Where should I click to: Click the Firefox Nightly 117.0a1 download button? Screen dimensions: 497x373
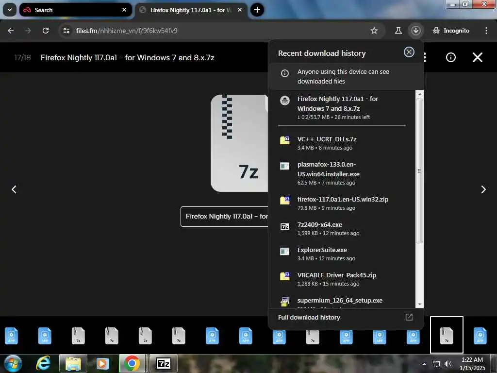[x=224, y=217]
